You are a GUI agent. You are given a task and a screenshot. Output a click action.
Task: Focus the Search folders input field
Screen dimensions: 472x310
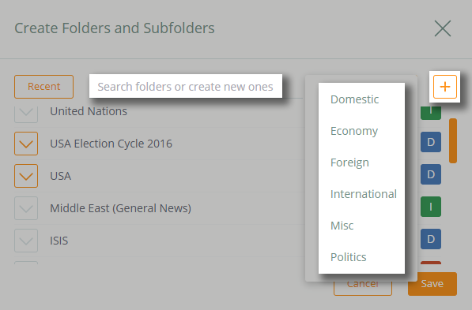186,87
